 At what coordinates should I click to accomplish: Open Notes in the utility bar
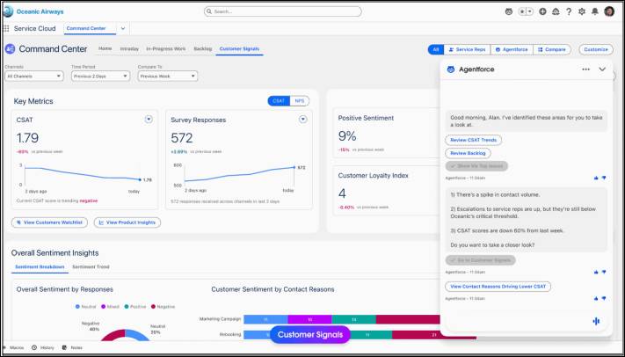(x=72, y=348)
